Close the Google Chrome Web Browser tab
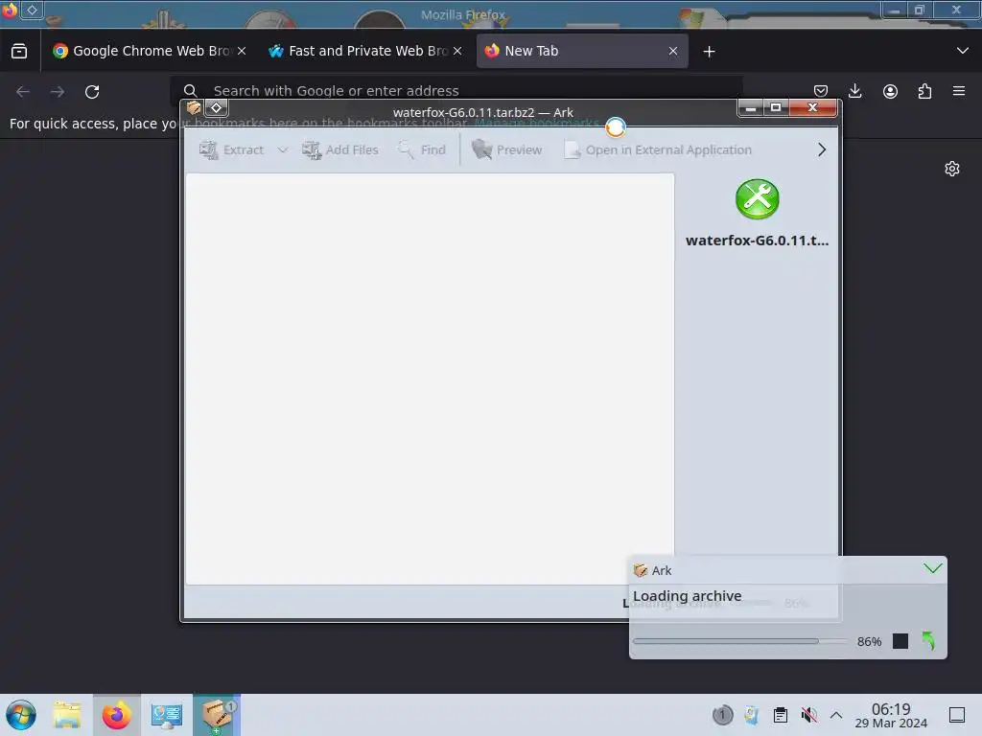Viewport: 982px width, 736px height. point(242,51)
